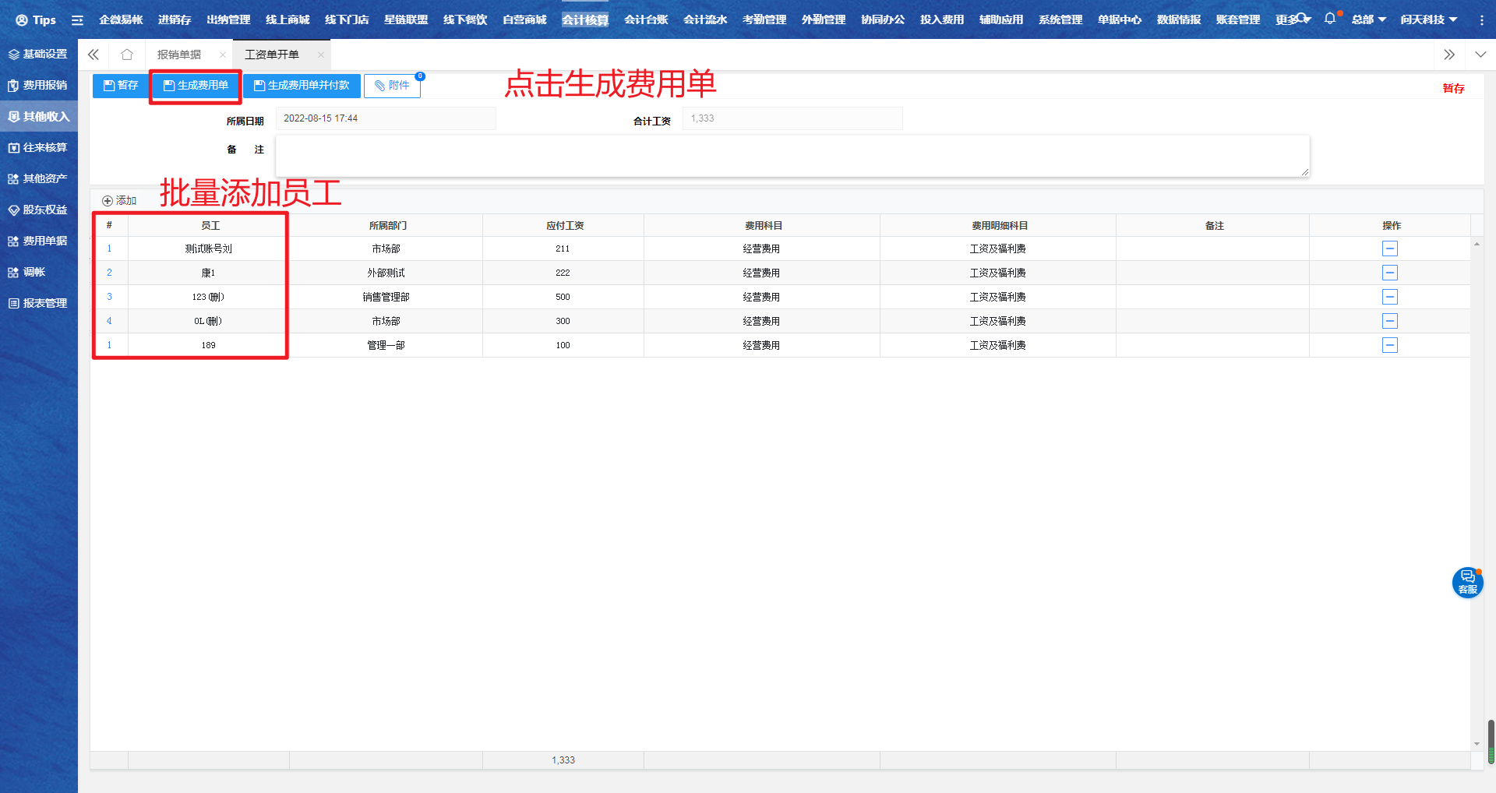Close the 工资单开单 tab
The width and height of the screenshot is (1496, 793).
pyautogui.click(x=320, y=55)
